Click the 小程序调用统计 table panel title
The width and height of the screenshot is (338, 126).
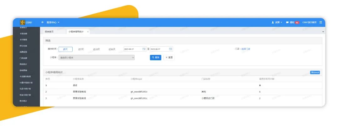click(54, 72)
